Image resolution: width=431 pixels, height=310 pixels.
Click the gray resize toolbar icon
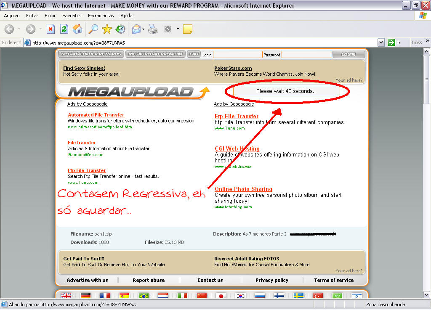[x=168, y=29]
